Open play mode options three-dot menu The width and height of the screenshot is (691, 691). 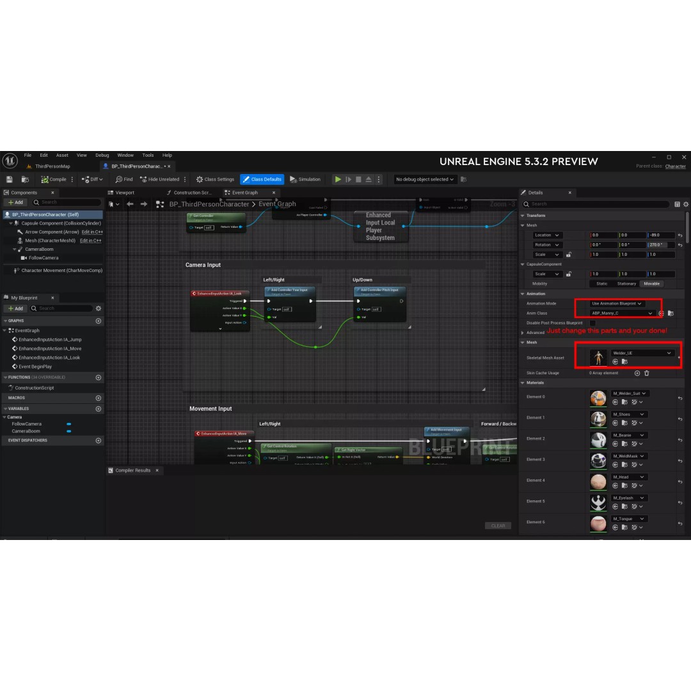379,179
